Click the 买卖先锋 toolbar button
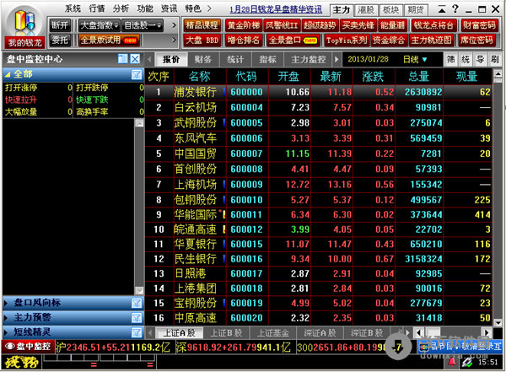The width and height of the screenshot is (506, 372). pyautogui.click(x=358, y=25)
